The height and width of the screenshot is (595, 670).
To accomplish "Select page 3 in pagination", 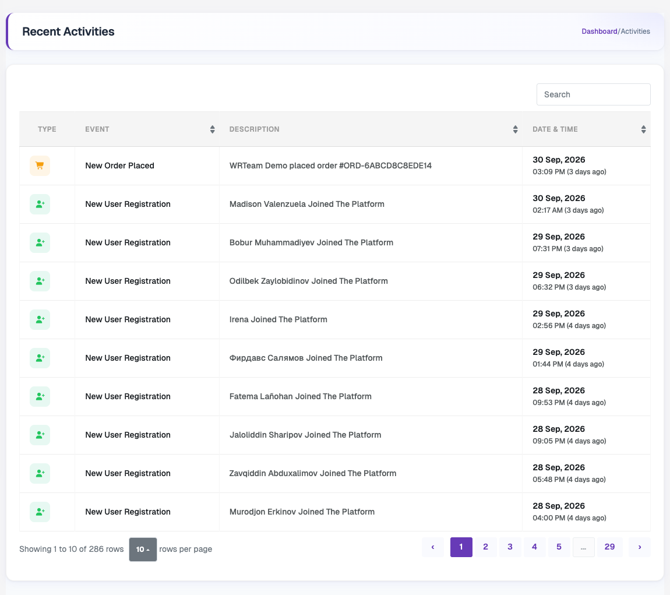I will coord(510,547).
